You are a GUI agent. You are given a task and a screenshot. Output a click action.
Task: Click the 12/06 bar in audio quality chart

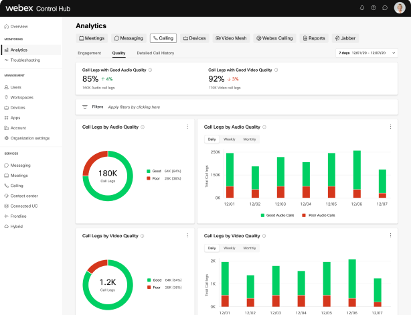pyautogui.click(x=357, y=174)
